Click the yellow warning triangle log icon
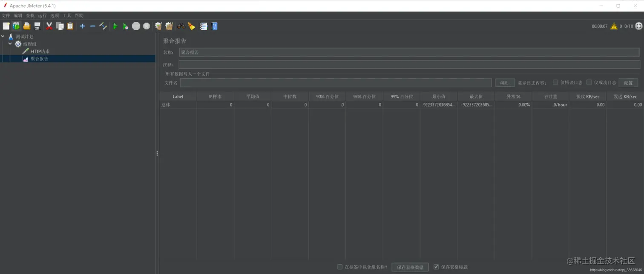Viewport: 644px width, 274px height. 614,26
